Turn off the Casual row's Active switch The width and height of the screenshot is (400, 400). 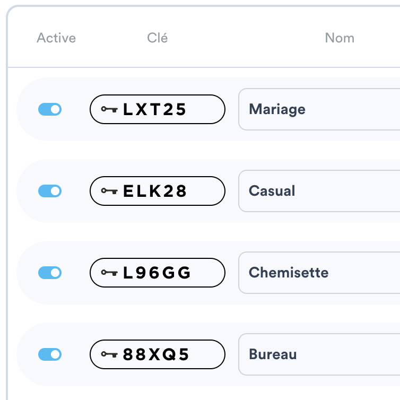[x=50, y=191]
